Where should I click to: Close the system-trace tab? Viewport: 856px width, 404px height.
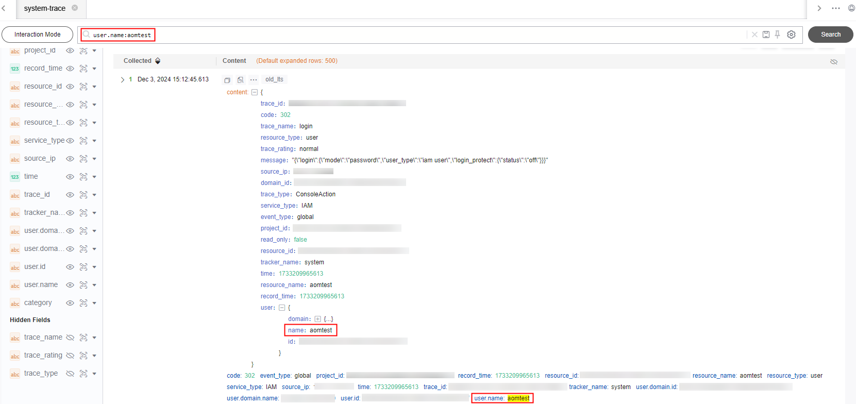[75, 8]
